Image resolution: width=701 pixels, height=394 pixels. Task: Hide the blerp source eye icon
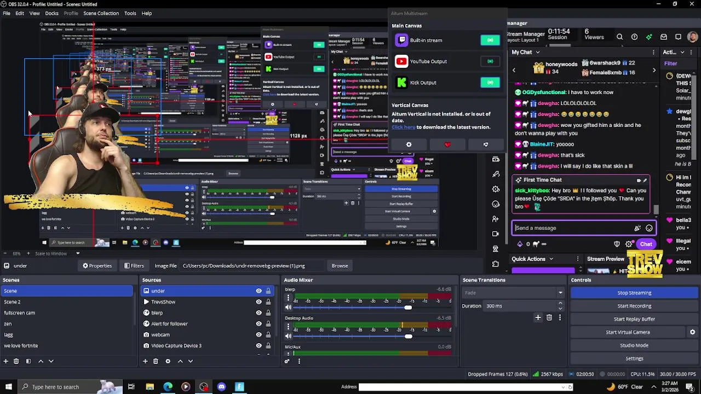(258, 313)
